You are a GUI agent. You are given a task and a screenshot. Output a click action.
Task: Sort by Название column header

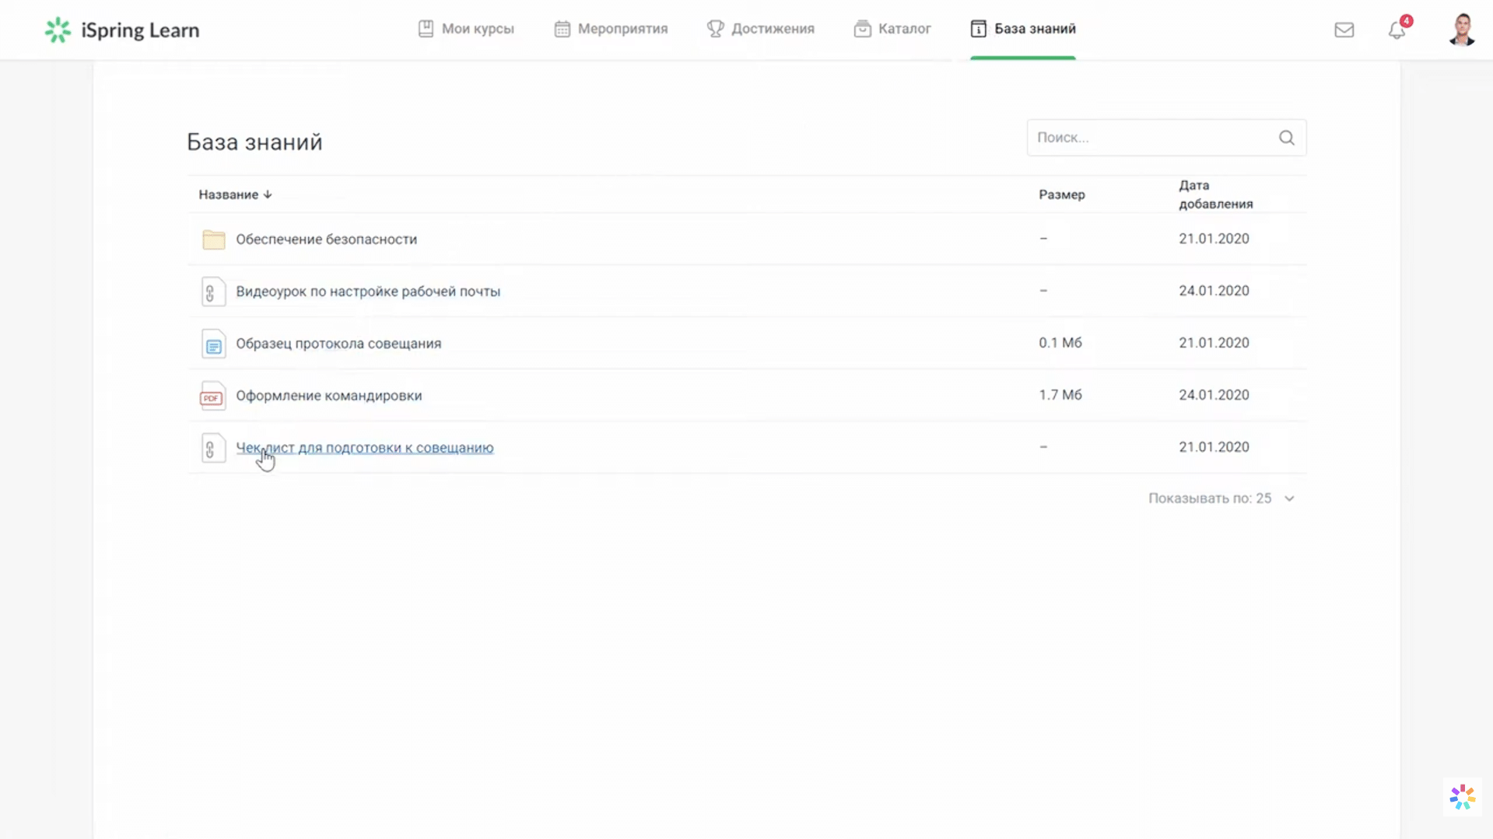pyautogui.click(x=235, y=194)
